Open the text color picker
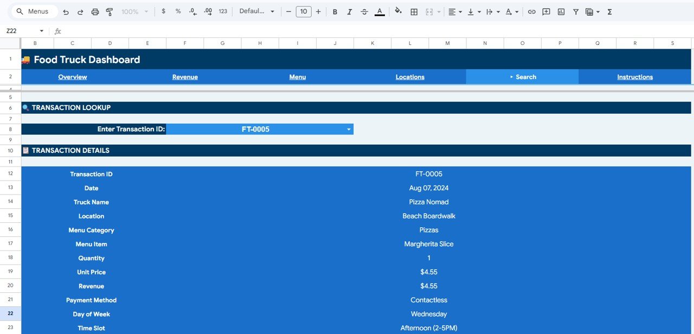 (379, 11)
